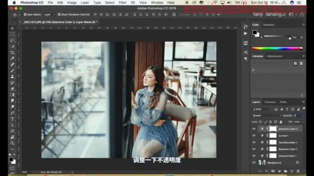Open the Opacity slider dropdown arrow
Viewport: 314px width, 176px height.
(303, 116)
